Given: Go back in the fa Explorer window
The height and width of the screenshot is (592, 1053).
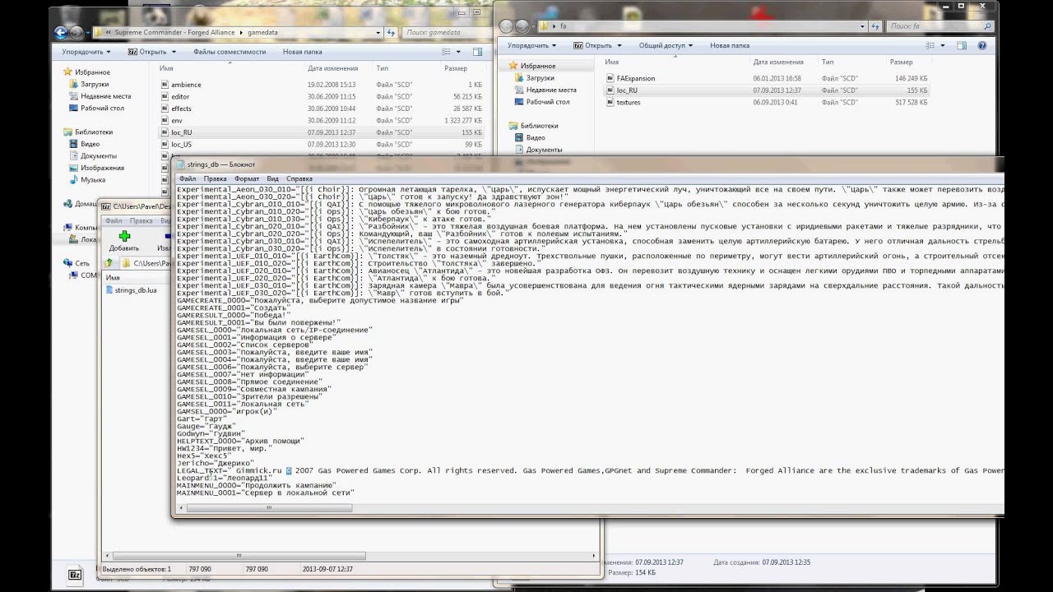Looking at the screenshot, I should click(507, 26).
